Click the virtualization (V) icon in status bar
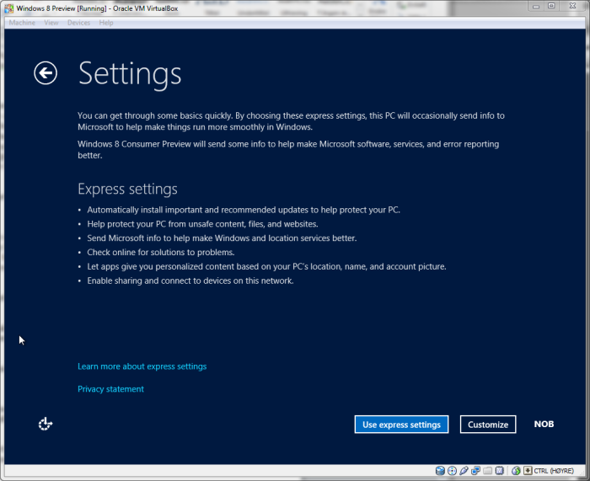The height and width of the screenshot is (481, 590). 500,470
